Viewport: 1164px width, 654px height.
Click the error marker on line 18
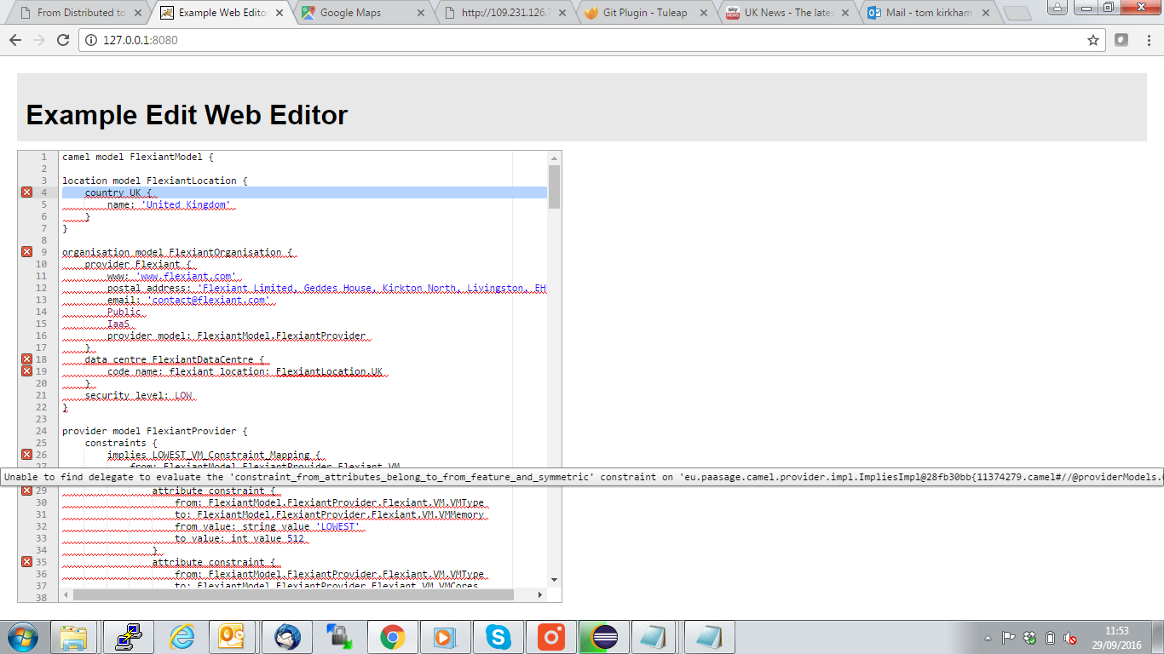click(x=26, y=359)
